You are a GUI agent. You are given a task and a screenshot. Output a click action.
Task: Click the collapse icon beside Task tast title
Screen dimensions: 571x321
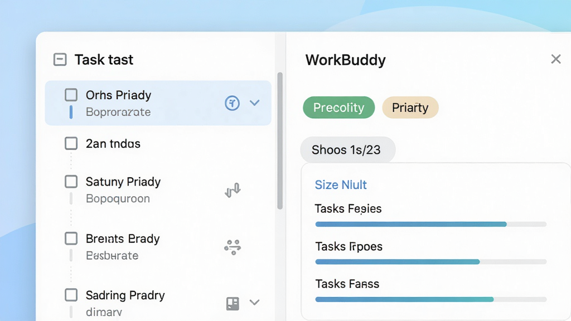tap(60, 59)
